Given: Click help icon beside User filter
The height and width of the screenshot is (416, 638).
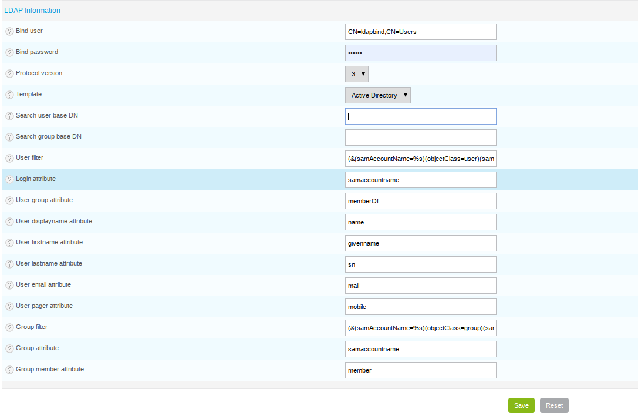Looking at the screenshot, I should pos(9,159).
